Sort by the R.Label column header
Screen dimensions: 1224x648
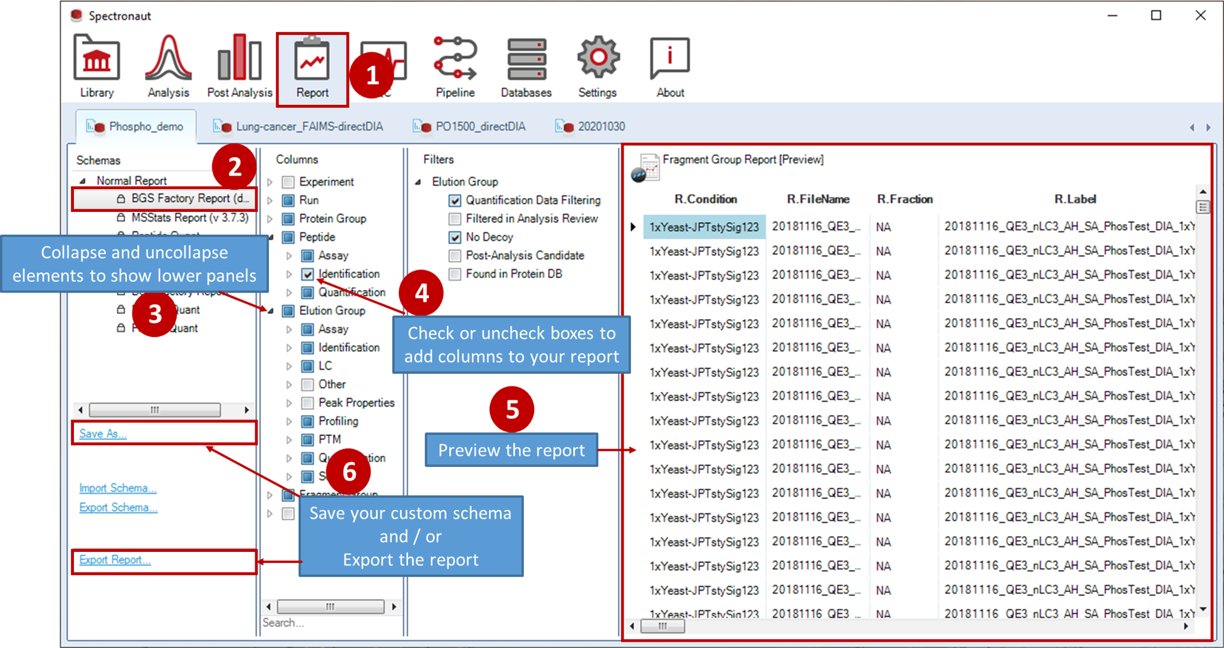pyautogui.click(x=1075, y=200)
